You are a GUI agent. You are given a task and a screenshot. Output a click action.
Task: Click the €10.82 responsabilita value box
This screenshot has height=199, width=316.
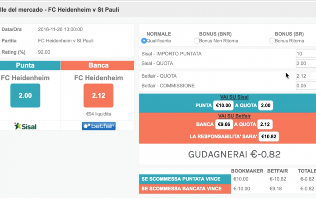click(x=269, y=137)
